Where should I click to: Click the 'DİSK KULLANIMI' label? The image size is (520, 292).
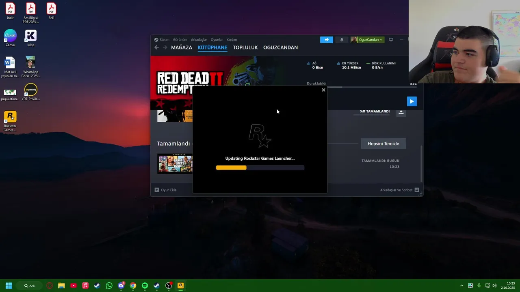383,63
